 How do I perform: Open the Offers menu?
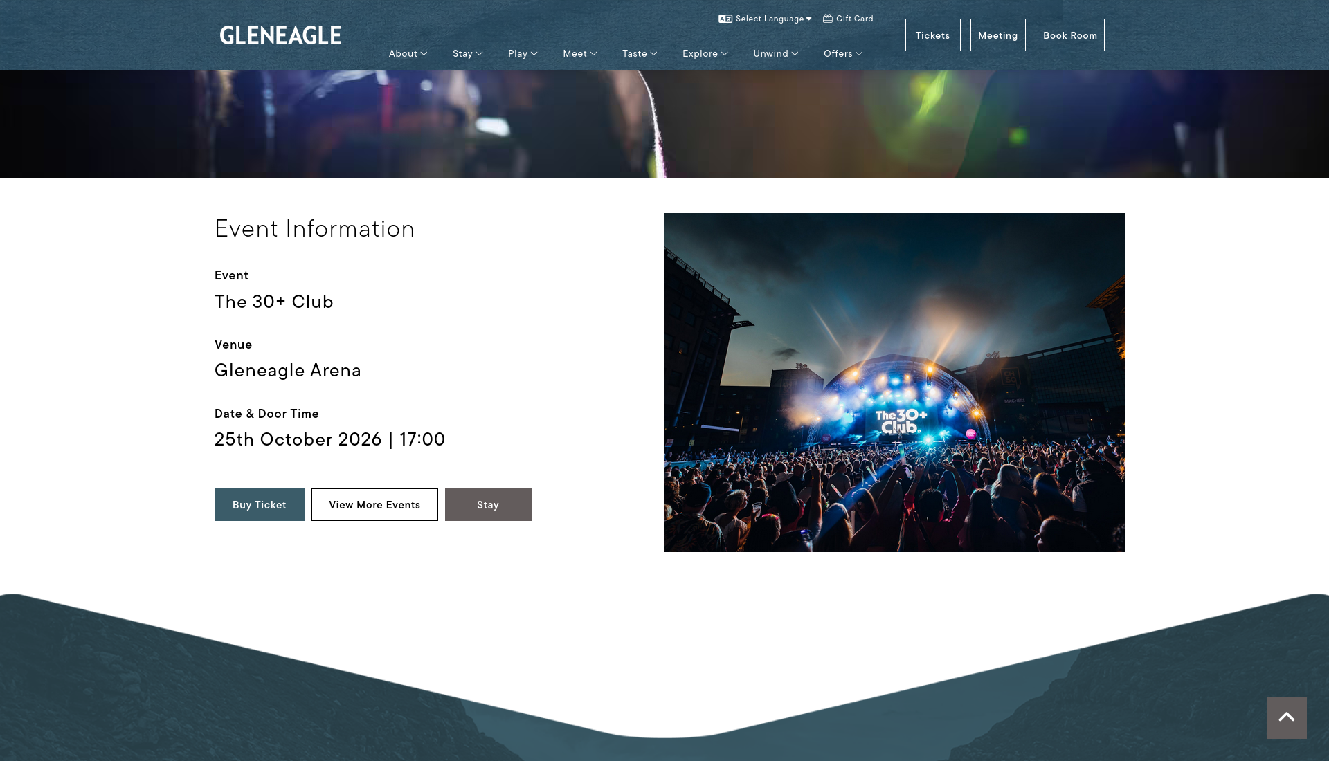click(842, 53)
